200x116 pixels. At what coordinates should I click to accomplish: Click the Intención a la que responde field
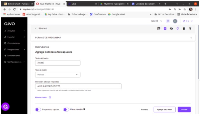pyautogui.click(x=78, y=86)
